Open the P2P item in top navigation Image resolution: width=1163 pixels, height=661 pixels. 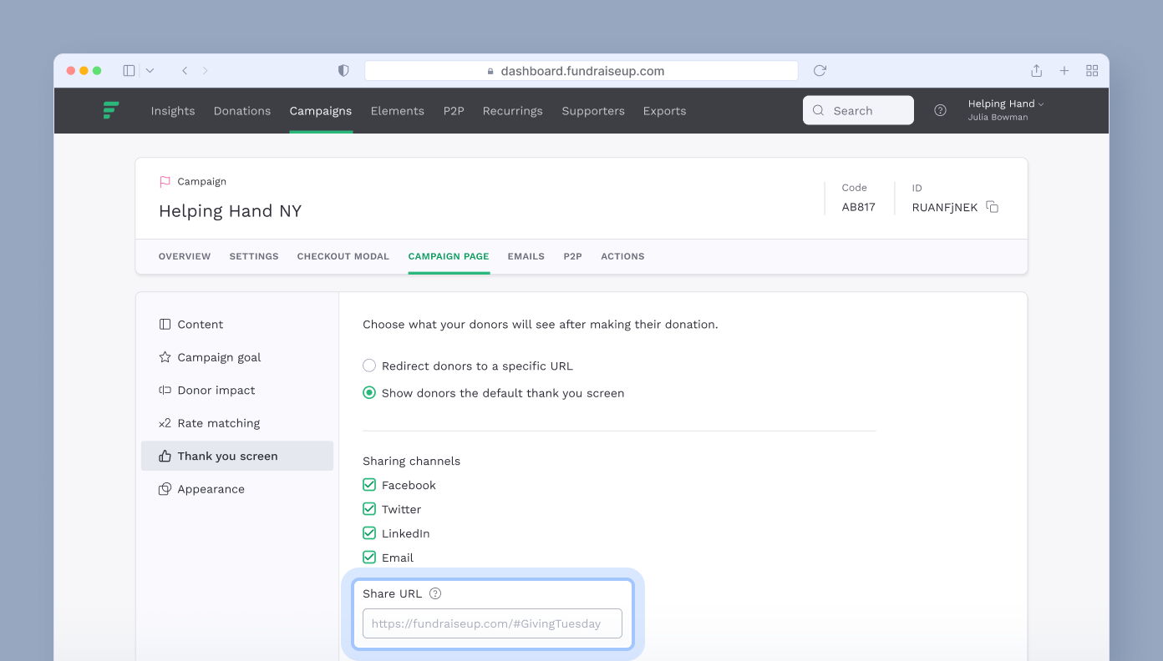pyautogui.click(x=454, y=110)
